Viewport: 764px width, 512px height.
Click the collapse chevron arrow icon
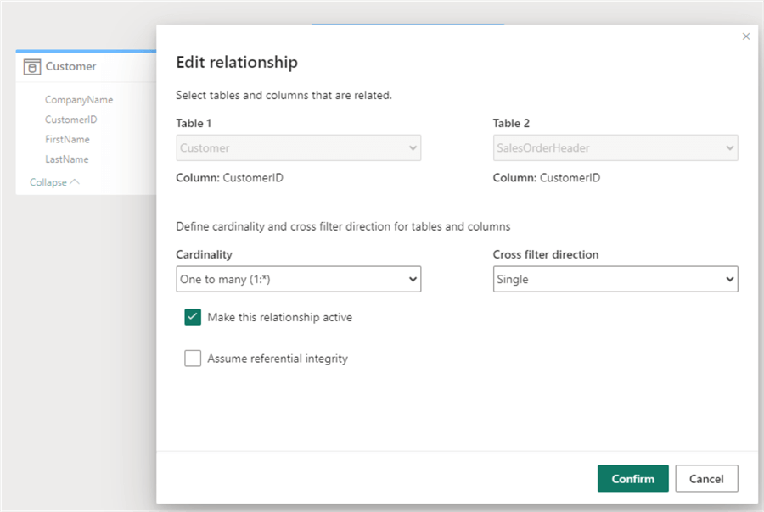point(75,181)
